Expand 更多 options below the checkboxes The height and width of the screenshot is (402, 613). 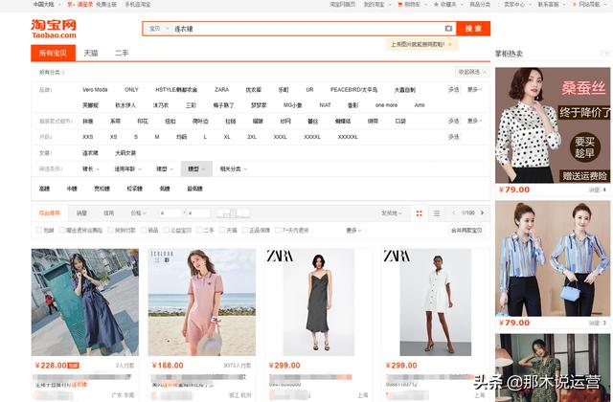click(x=353, y=231)
